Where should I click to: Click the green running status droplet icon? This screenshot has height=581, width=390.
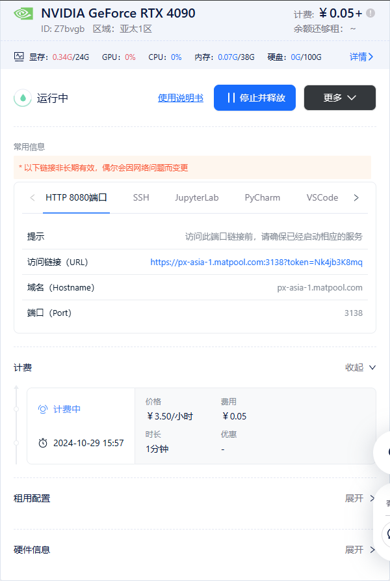(x=23, y=98)
